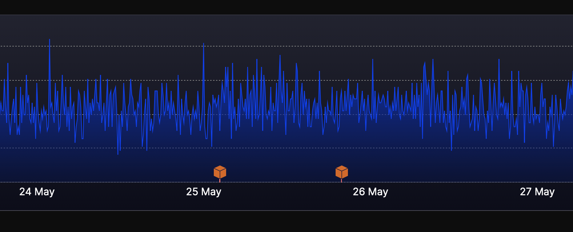The height and width of the screenshot is (232, 573).
Task: Select the 27 May date label
Action: click(x=537, y=192)
